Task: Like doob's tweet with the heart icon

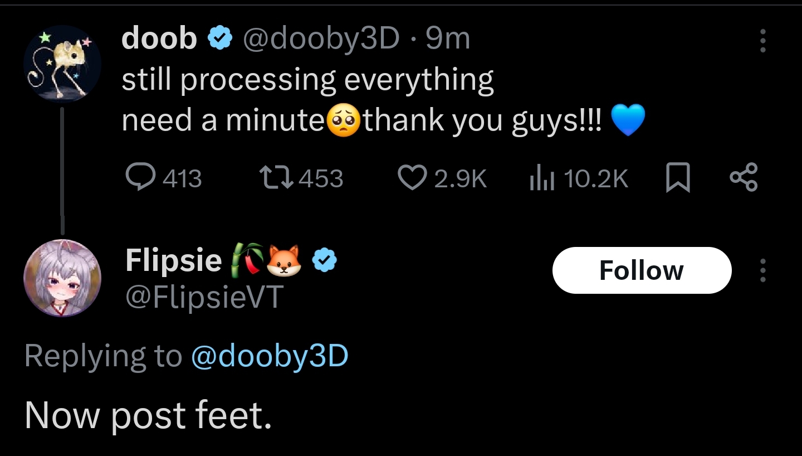Action: point(412,178)
